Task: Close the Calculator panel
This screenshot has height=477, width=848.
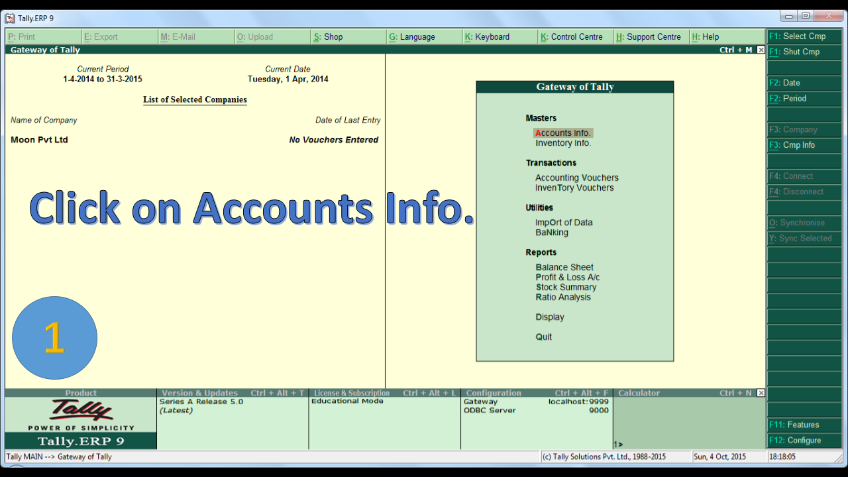Action: (761, 393)
